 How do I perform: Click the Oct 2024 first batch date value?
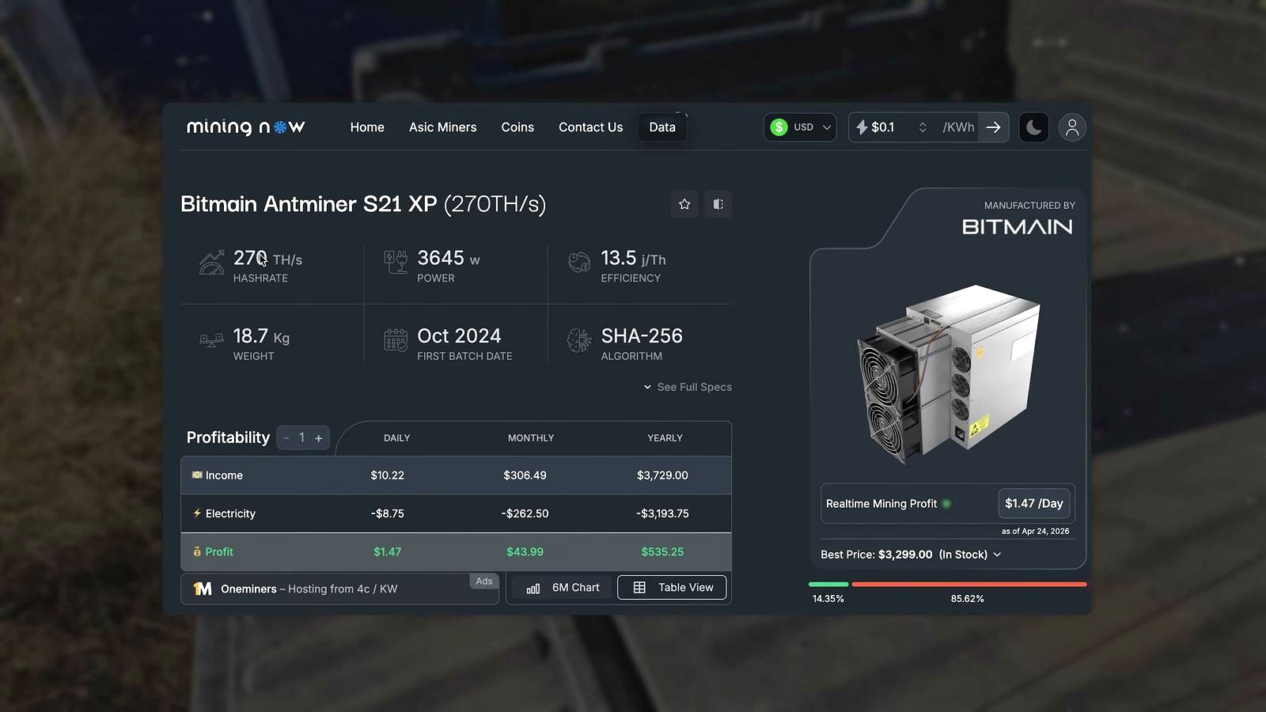pos(459,335)
